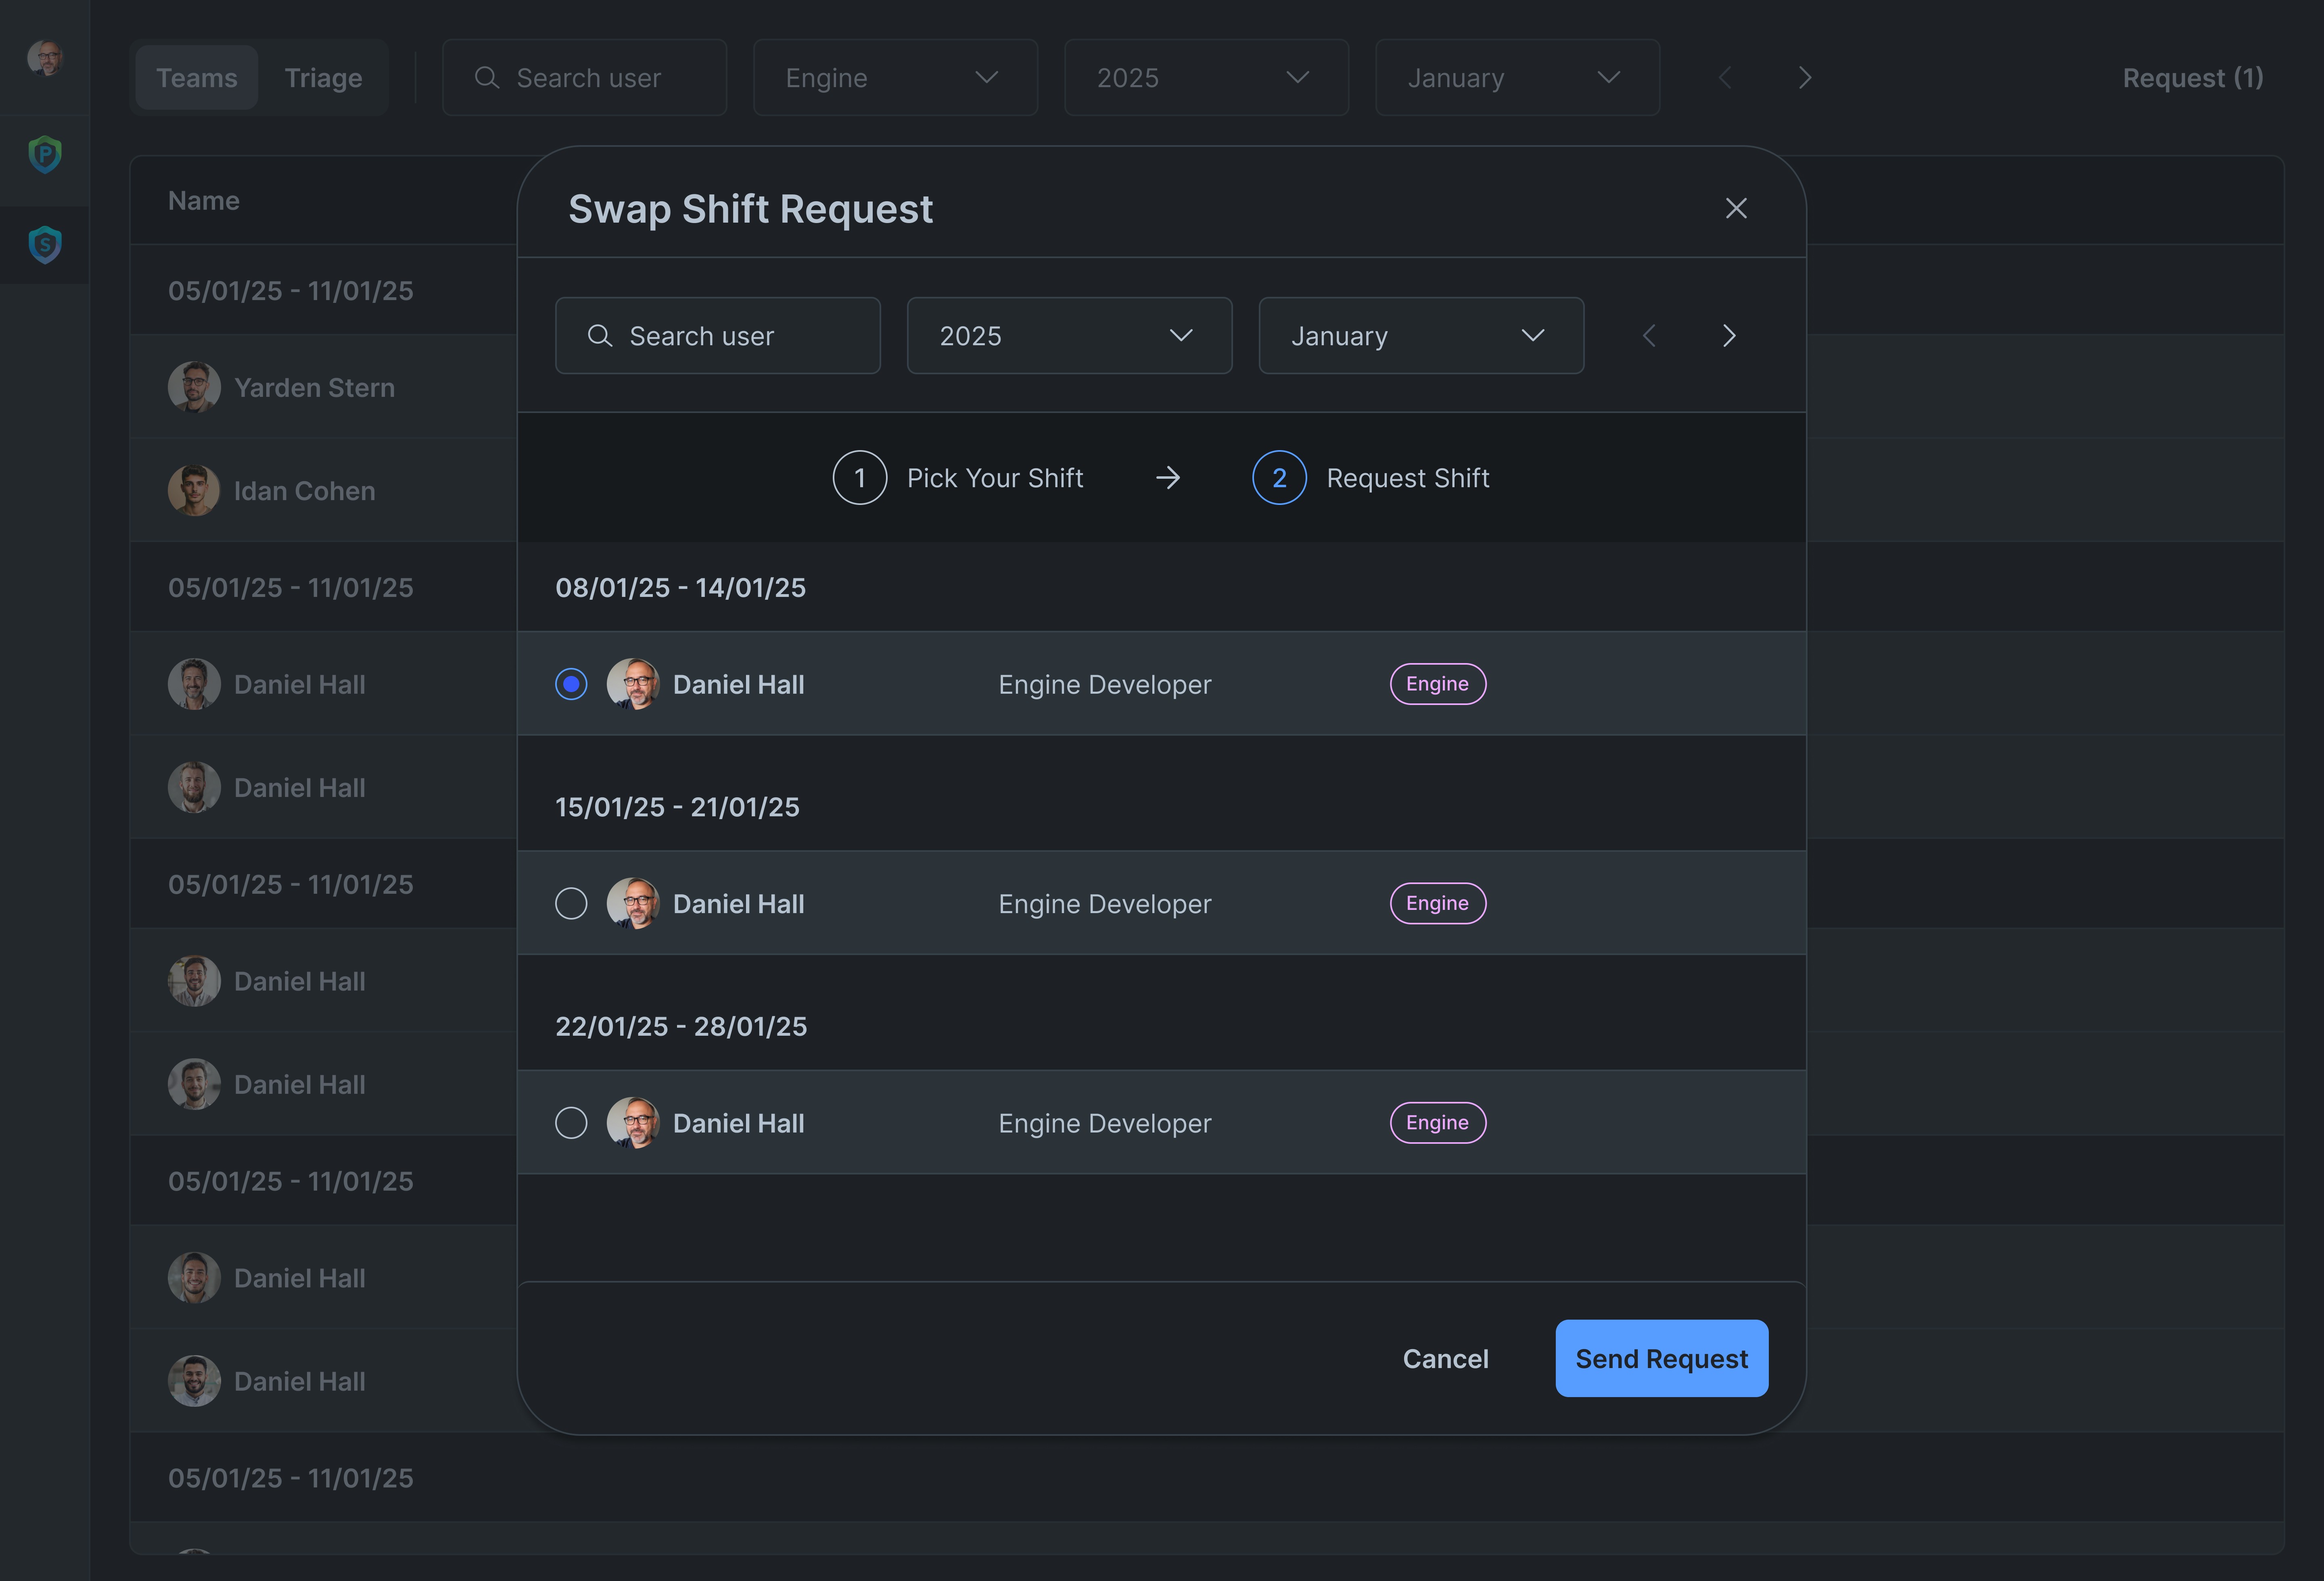Click Daniel Hall's name in the 22/01/25 shift
The image size is (2324, 1581).
click(739, 1123)
